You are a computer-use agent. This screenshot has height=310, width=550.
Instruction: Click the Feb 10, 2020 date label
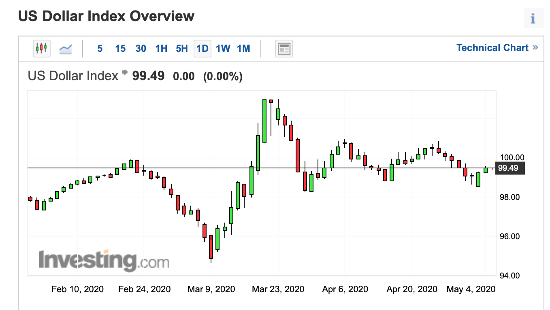[78, 289]
